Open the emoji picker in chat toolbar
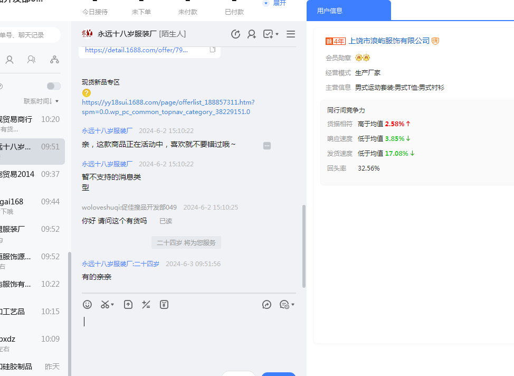The height and width of the screenshot is (376, 514). coord(88,305)
